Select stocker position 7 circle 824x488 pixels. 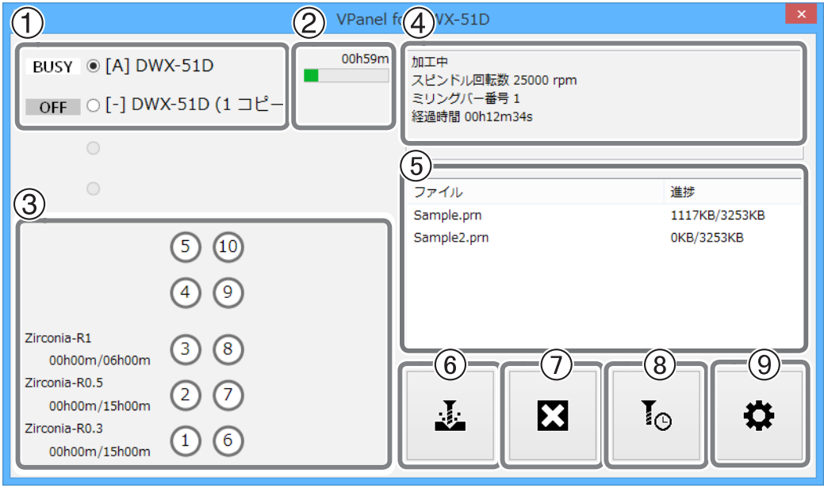[228, 395]
